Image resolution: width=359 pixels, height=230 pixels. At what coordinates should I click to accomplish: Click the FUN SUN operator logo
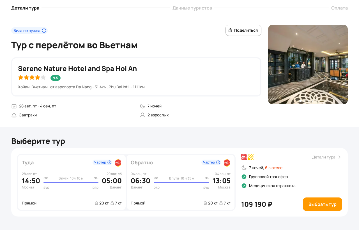click(247, 157)
